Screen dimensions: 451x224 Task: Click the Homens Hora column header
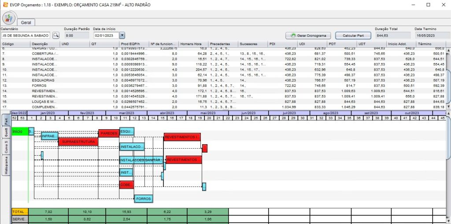(x=193, y=44)
